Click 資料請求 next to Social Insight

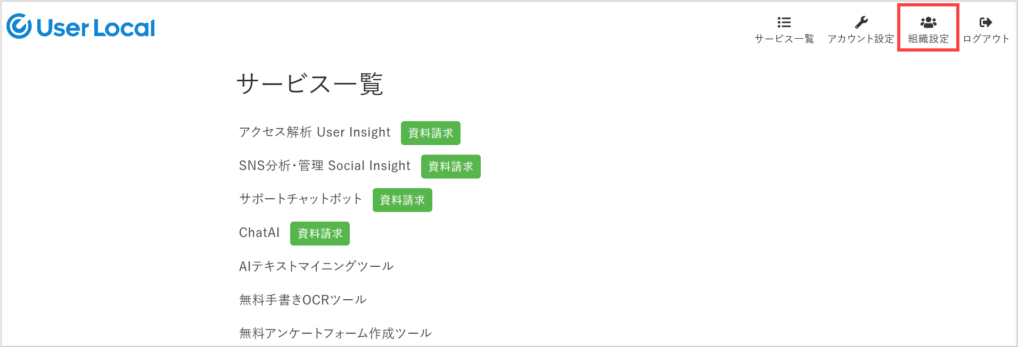click(451, 166)
